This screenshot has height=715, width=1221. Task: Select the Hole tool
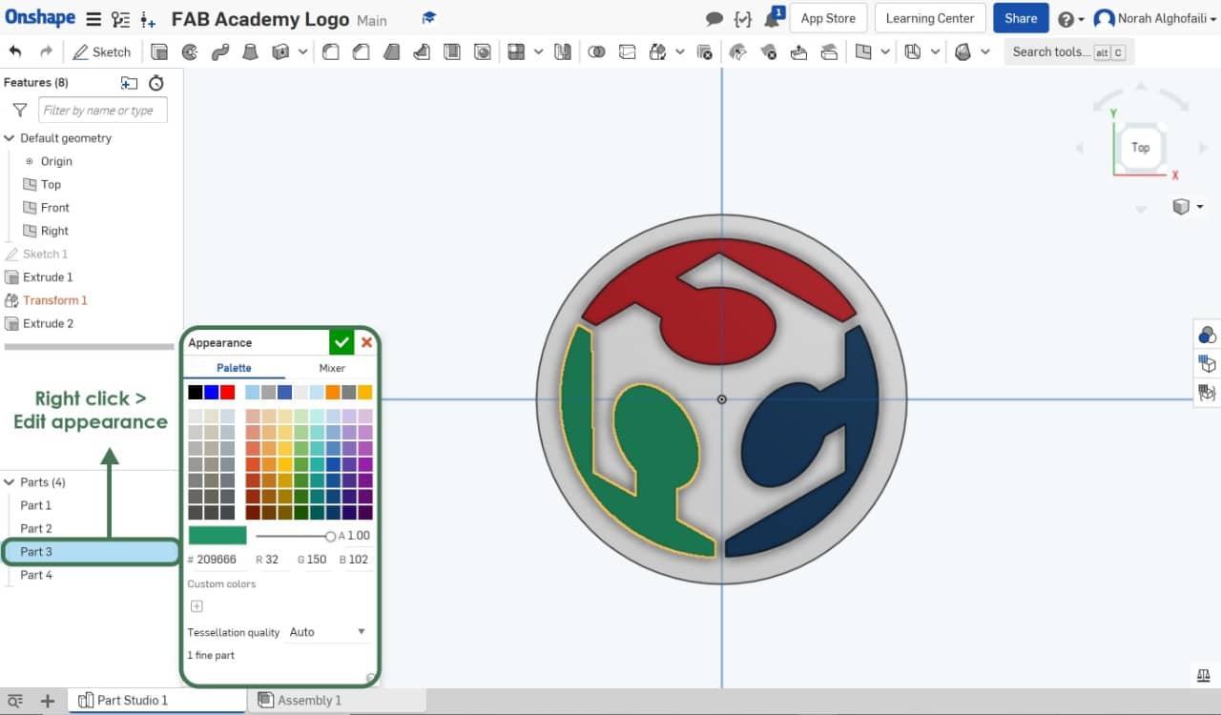484,51
